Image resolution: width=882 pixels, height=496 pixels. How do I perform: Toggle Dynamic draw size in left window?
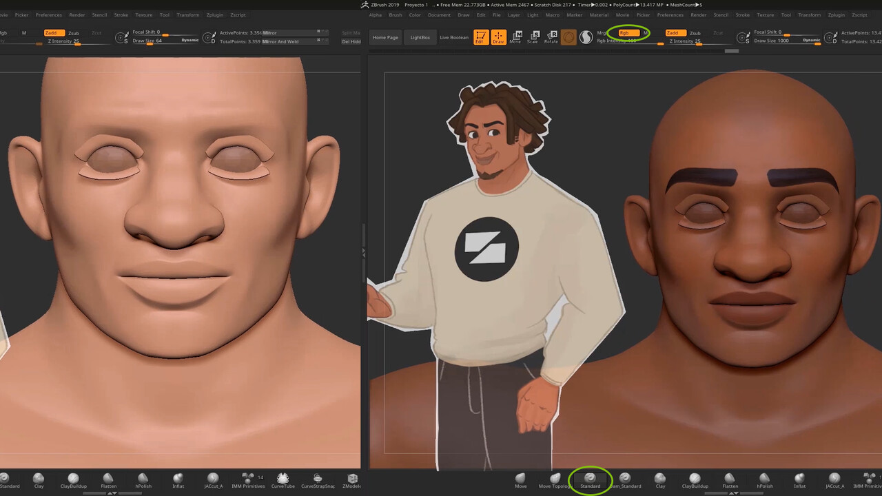click(190, 40)
